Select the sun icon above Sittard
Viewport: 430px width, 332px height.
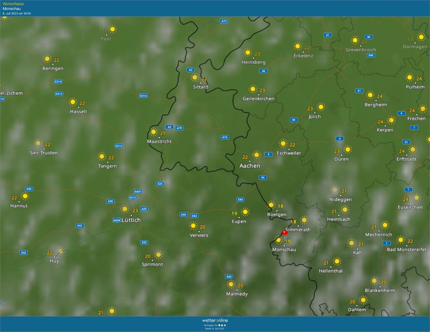coord(195,78)
